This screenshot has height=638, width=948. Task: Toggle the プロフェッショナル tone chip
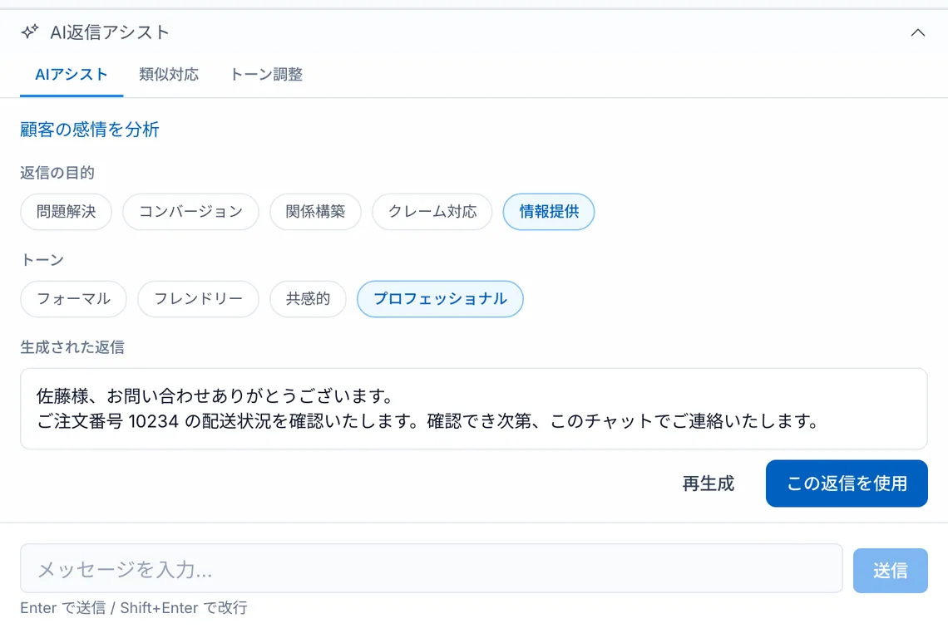click(440, 298)
